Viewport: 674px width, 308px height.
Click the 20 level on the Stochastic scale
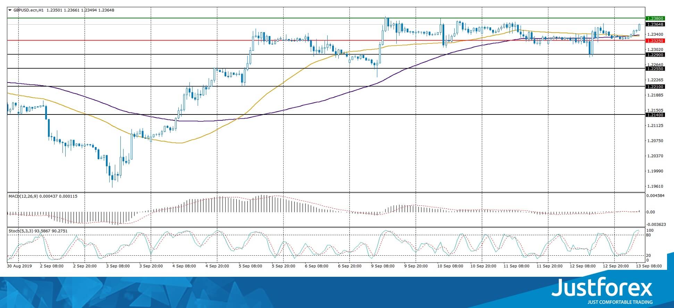pyautogui.click(x=649, y=256)
